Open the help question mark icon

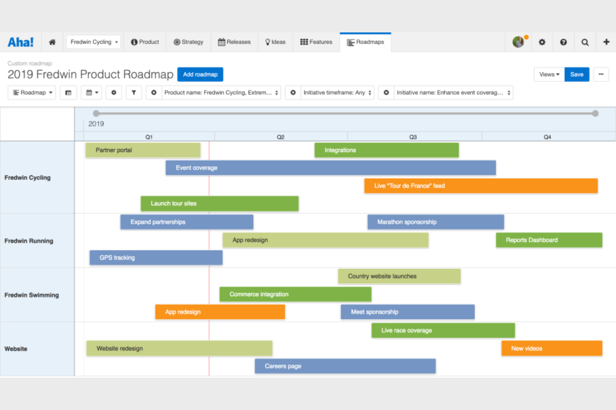[x=564, y=42]
